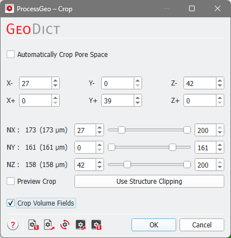
Task: Click the Z- input field showing 42
Action: (200, 83)
